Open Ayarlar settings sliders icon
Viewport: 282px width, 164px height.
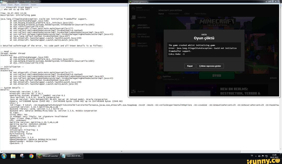point(133,91)
